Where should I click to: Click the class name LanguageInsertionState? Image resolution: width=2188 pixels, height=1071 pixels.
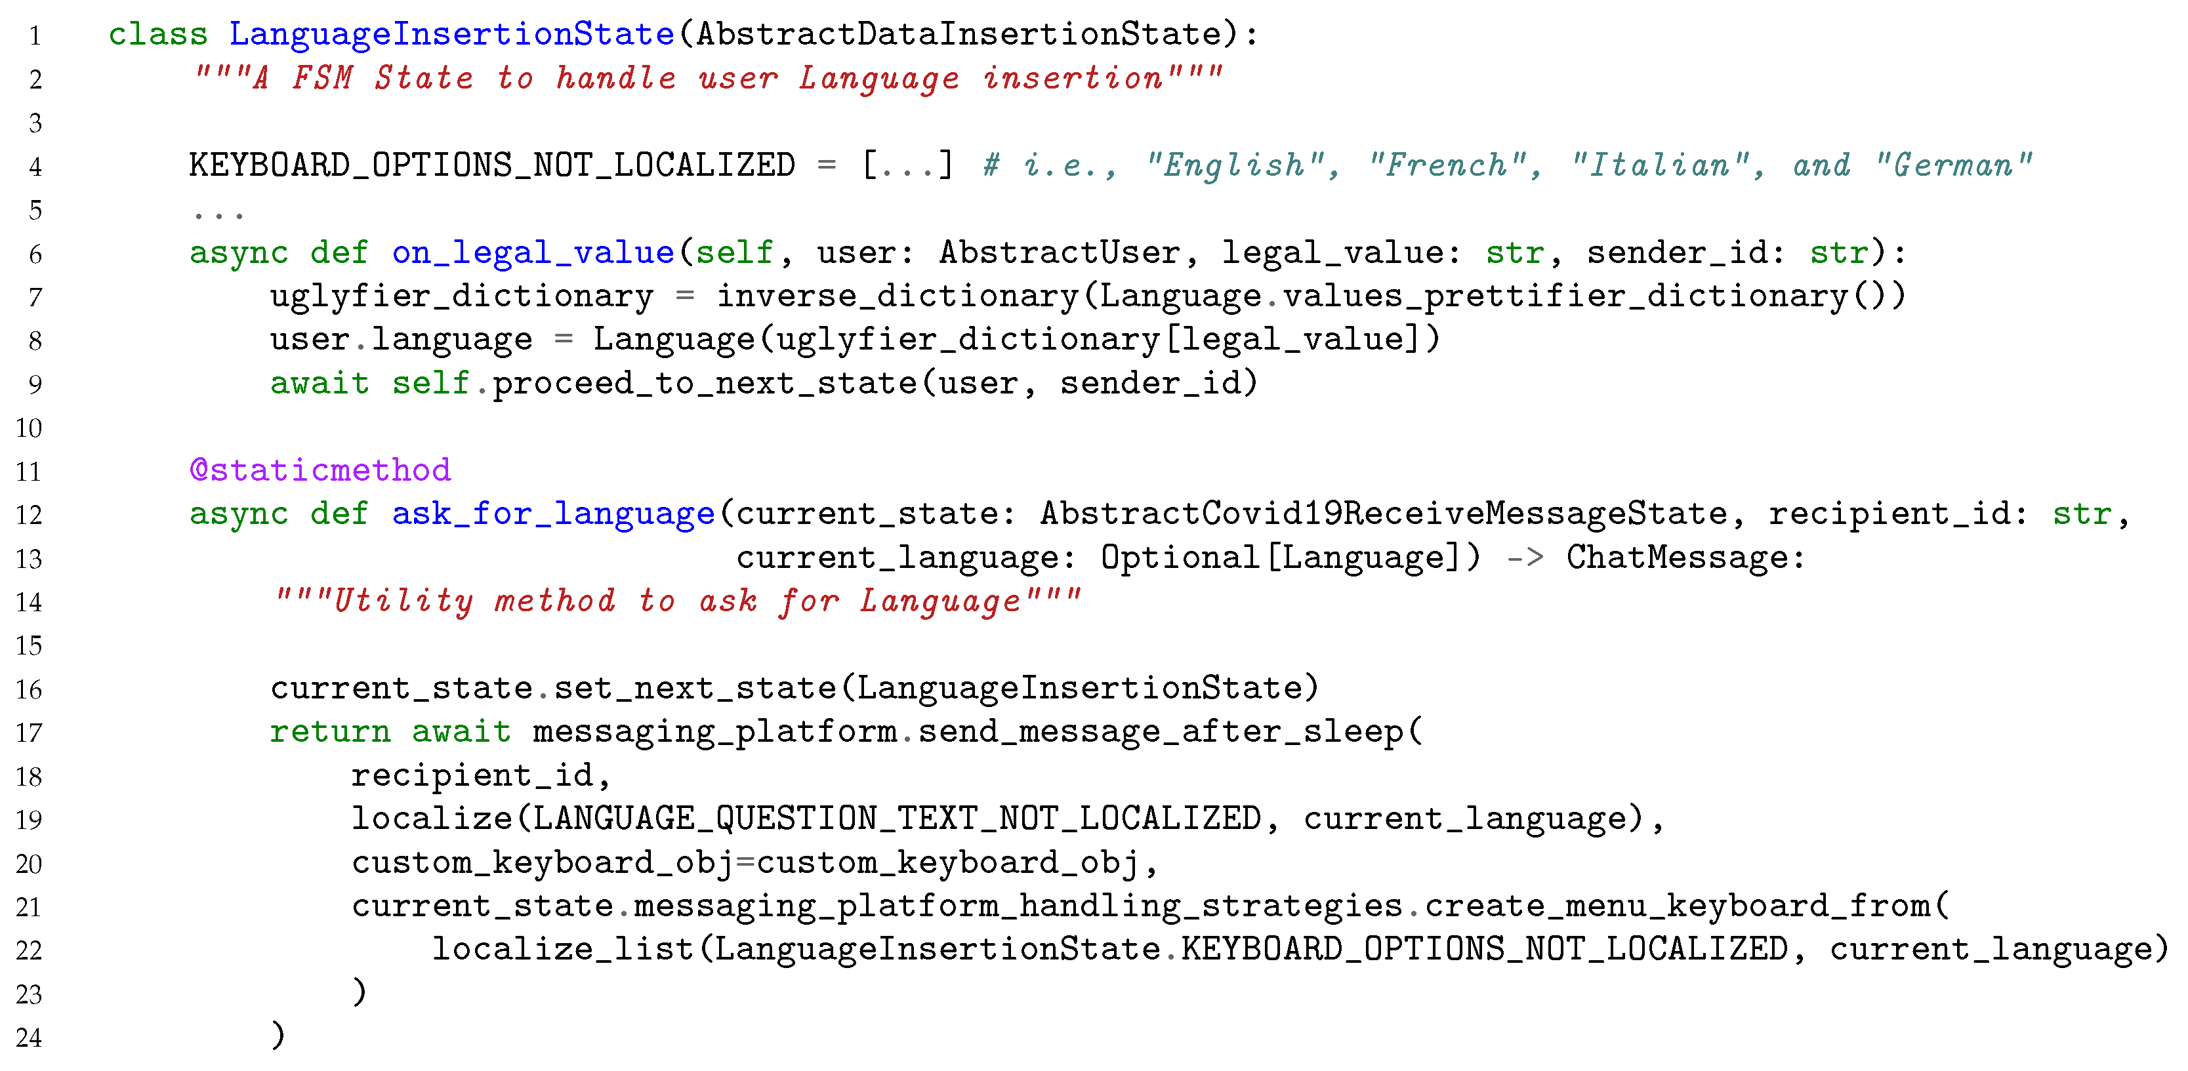click(x=451, y=35)
